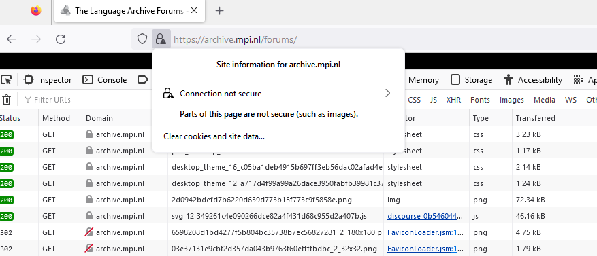This screenshot has height=256, width=597.
Task: Click the padlock warning icon in address bar
Action: pos(161,39)
